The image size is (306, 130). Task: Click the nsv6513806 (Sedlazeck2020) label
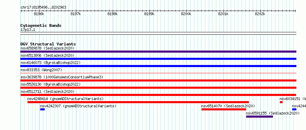coord(47,55)
